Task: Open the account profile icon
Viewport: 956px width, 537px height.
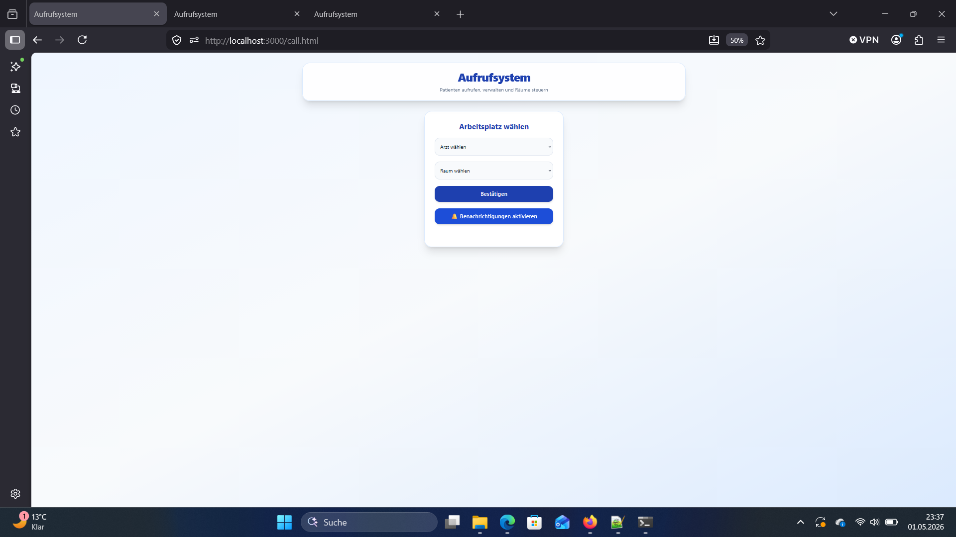Action: point(896,40)
